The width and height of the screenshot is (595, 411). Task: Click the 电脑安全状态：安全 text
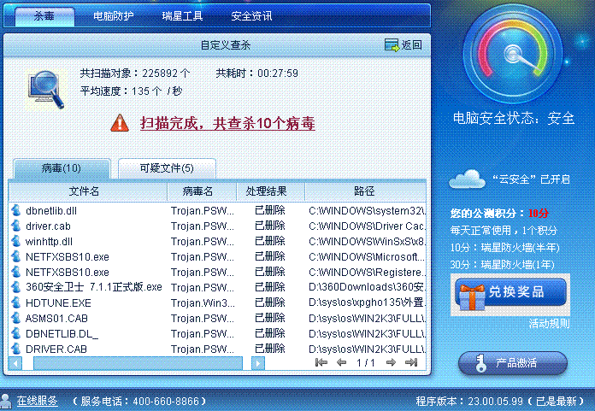tap(514, 118)
